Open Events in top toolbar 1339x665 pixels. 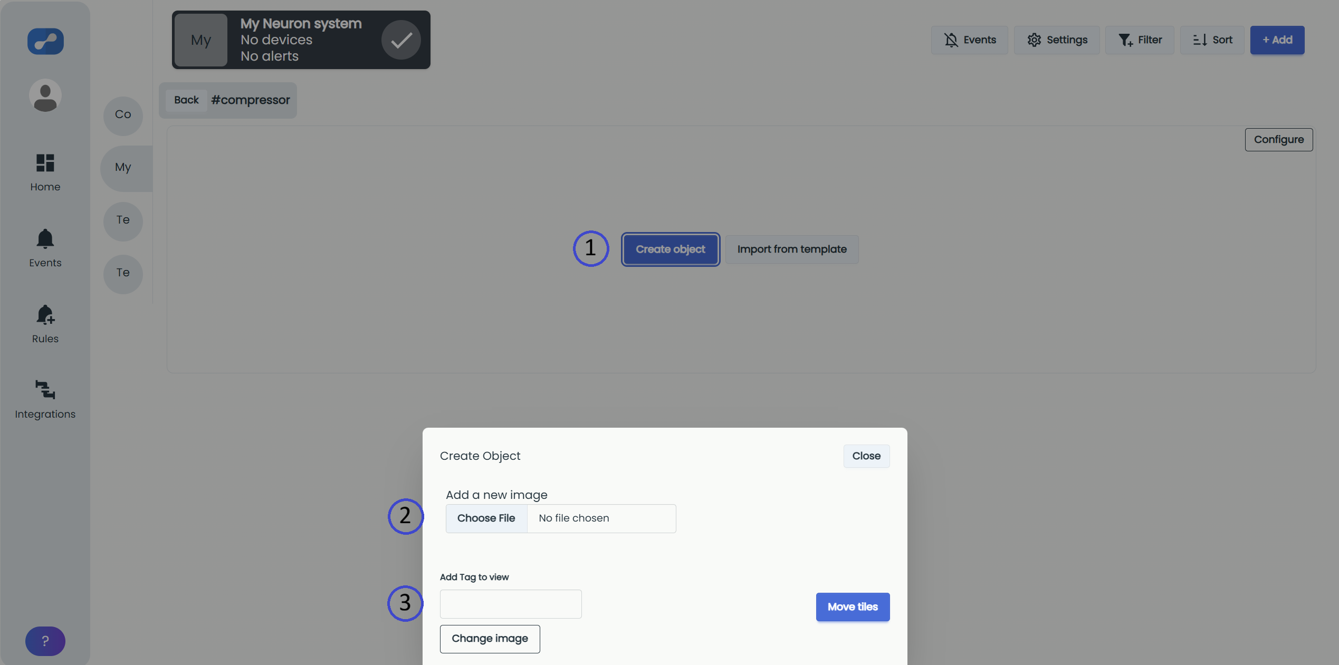[x=969, y=40]
